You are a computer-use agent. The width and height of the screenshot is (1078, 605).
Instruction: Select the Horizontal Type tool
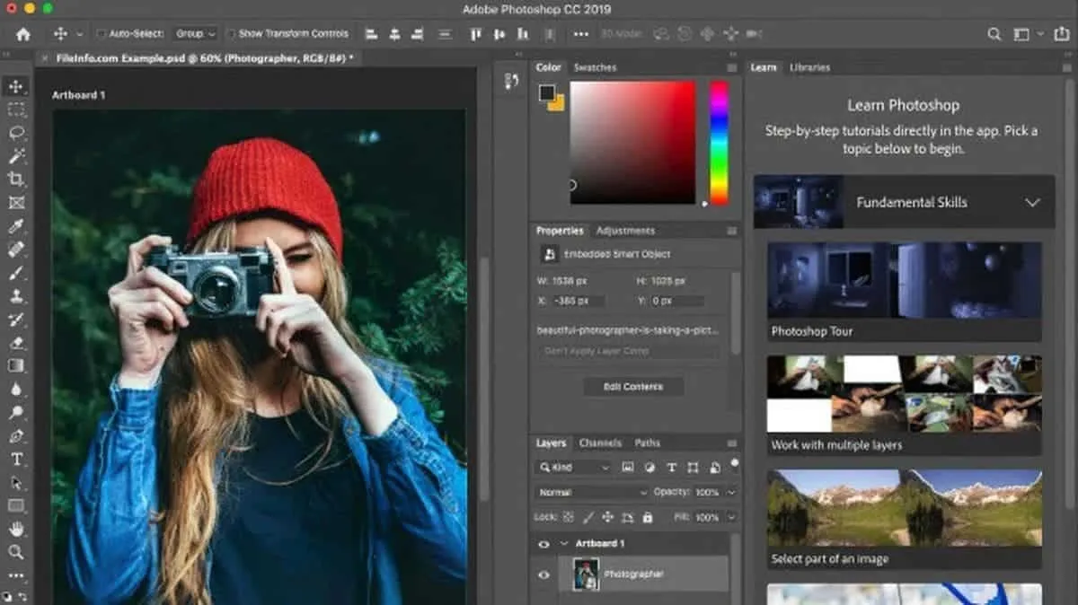pyautogui.click(x=16, y=460)
